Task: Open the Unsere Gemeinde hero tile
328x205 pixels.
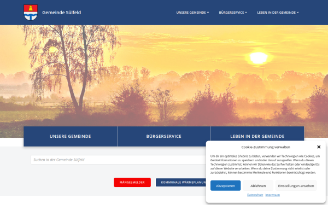Action: tap(71, 136)
